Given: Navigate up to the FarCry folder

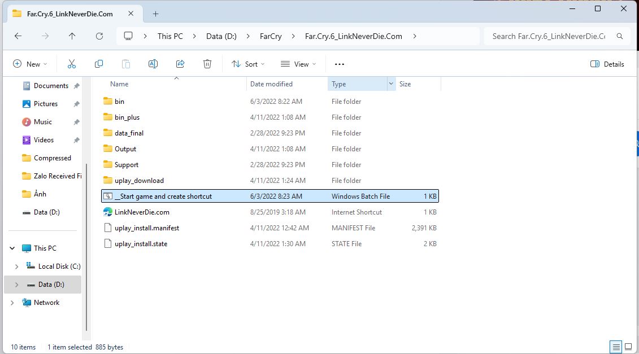Looking at the screenshot, I should 72,36.
